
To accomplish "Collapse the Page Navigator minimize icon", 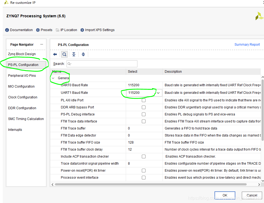I will coord(42,44).
